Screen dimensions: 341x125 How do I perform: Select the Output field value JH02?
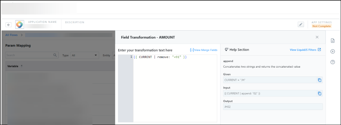[273, 106]
